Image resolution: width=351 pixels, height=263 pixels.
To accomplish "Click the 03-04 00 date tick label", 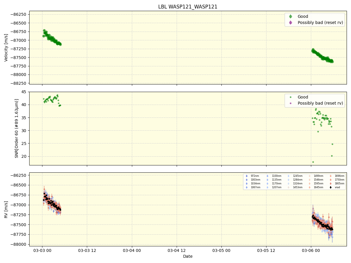I will point(132,250).
